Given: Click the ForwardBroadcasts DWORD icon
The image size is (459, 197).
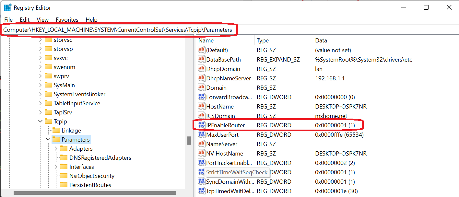Looking at the screenshot, I should (x=202, y=97).
